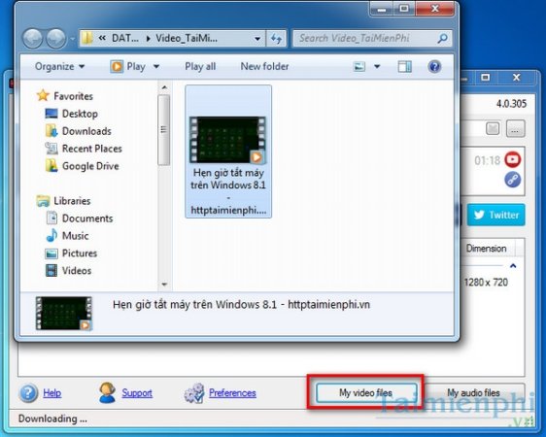Image resolution: width=546 pixels, height=437 pixels.
Task: Click Downloading status bar text
Action: coord(52,419)
